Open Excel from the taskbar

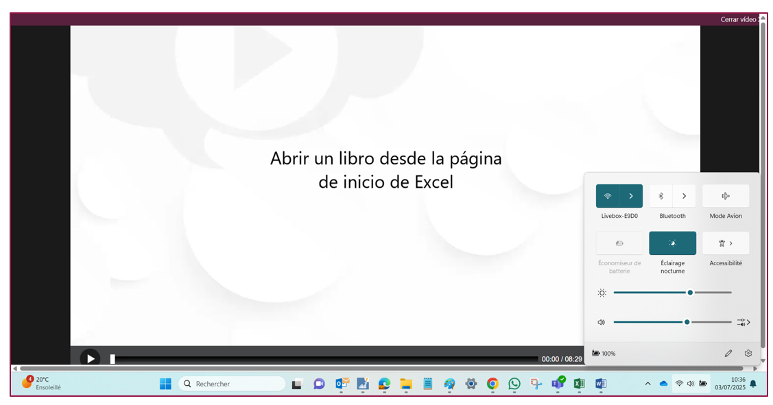click(580, 384)
